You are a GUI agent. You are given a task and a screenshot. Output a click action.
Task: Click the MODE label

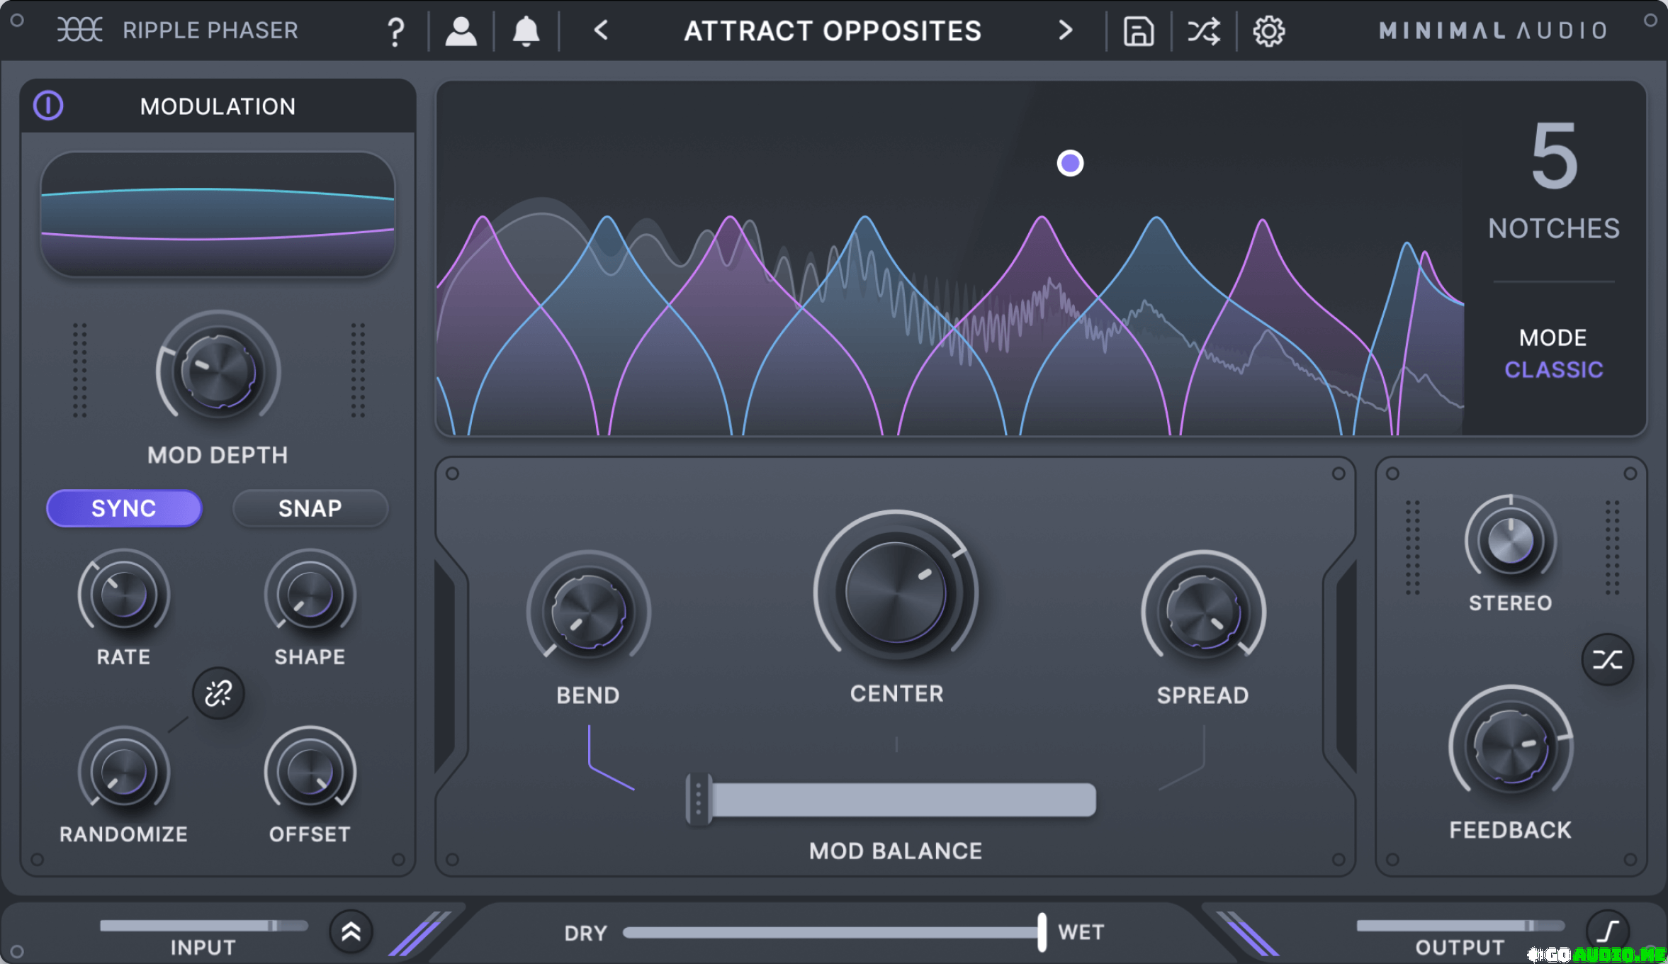[x=1553, y=337]
